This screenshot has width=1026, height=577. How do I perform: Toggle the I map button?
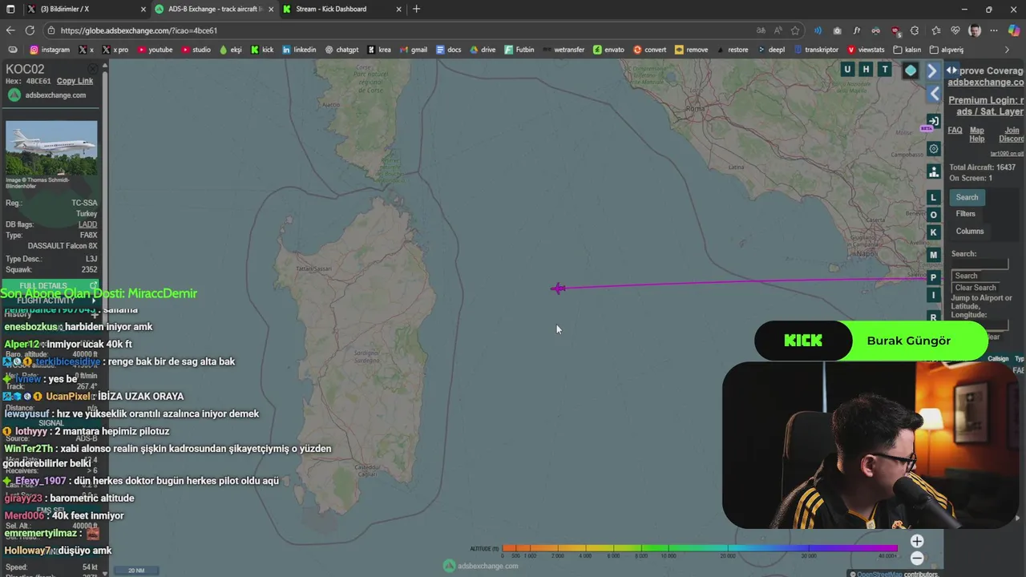[933, 295]
